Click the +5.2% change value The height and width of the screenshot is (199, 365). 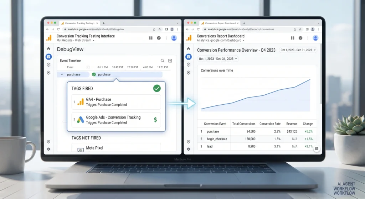tap(308, 131)
